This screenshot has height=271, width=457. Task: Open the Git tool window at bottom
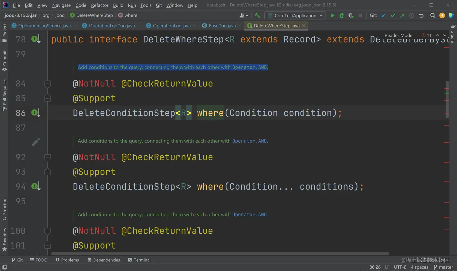[17, 260]
